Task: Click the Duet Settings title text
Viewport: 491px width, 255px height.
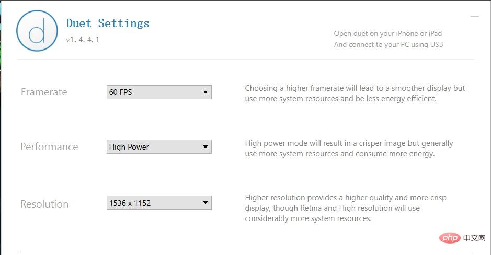Action: (107, 23)
